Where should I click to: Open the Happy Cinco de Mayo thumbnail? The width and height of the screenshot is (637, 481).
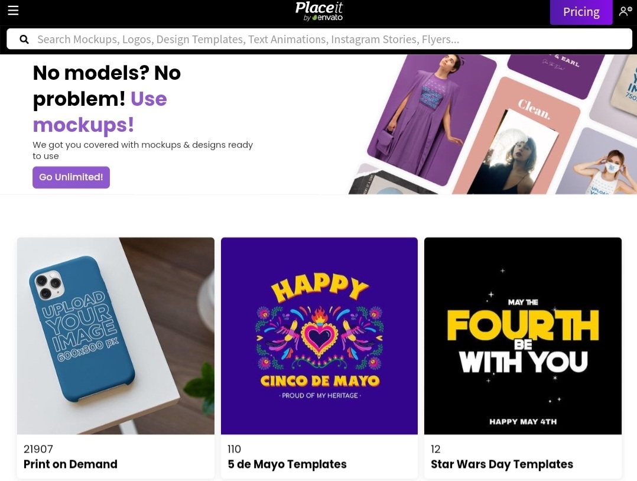pos(319,336)
